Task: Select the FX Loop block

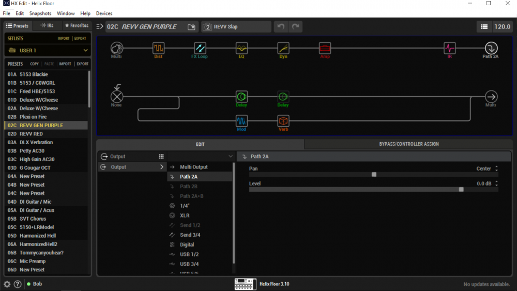Action: 200,48
